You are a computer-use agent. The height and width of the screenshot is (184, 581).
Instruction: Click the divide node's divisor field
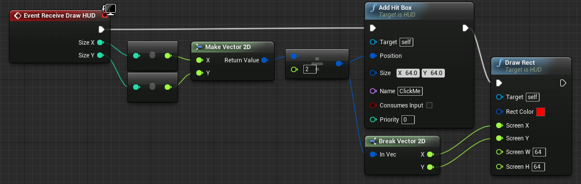(x=310, y=69)
